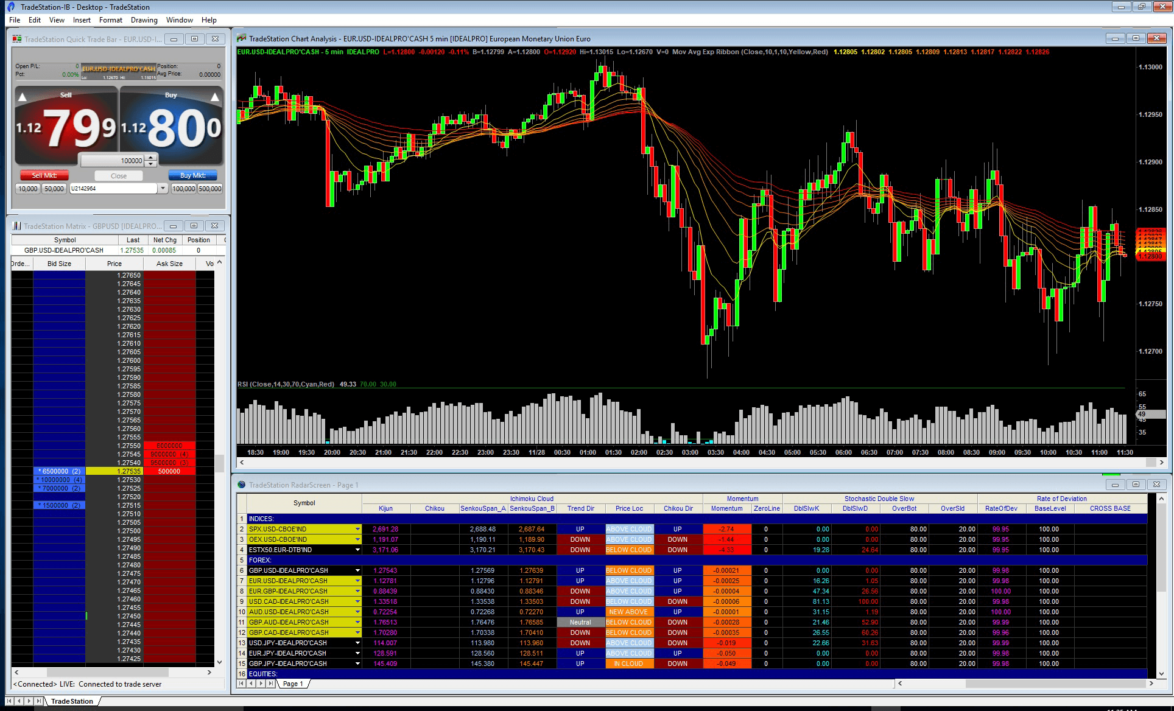1174x711 pixels.
Task: Click the Buy Mkt button in trade bar
Action: (x=192, y=174)
